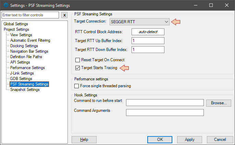Clear the filter with the x button
The width and height of the screenshot is (235, 145).
(x=64, y=15)
